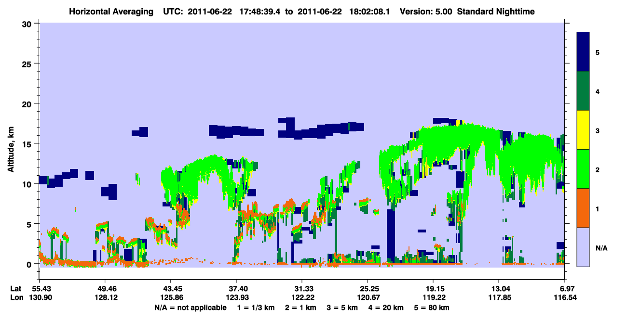Viewport: 627px width, 321px height.
Task: Click the 30 km altitude axis label
Action: pyautogui.click(x=28, y=24)
